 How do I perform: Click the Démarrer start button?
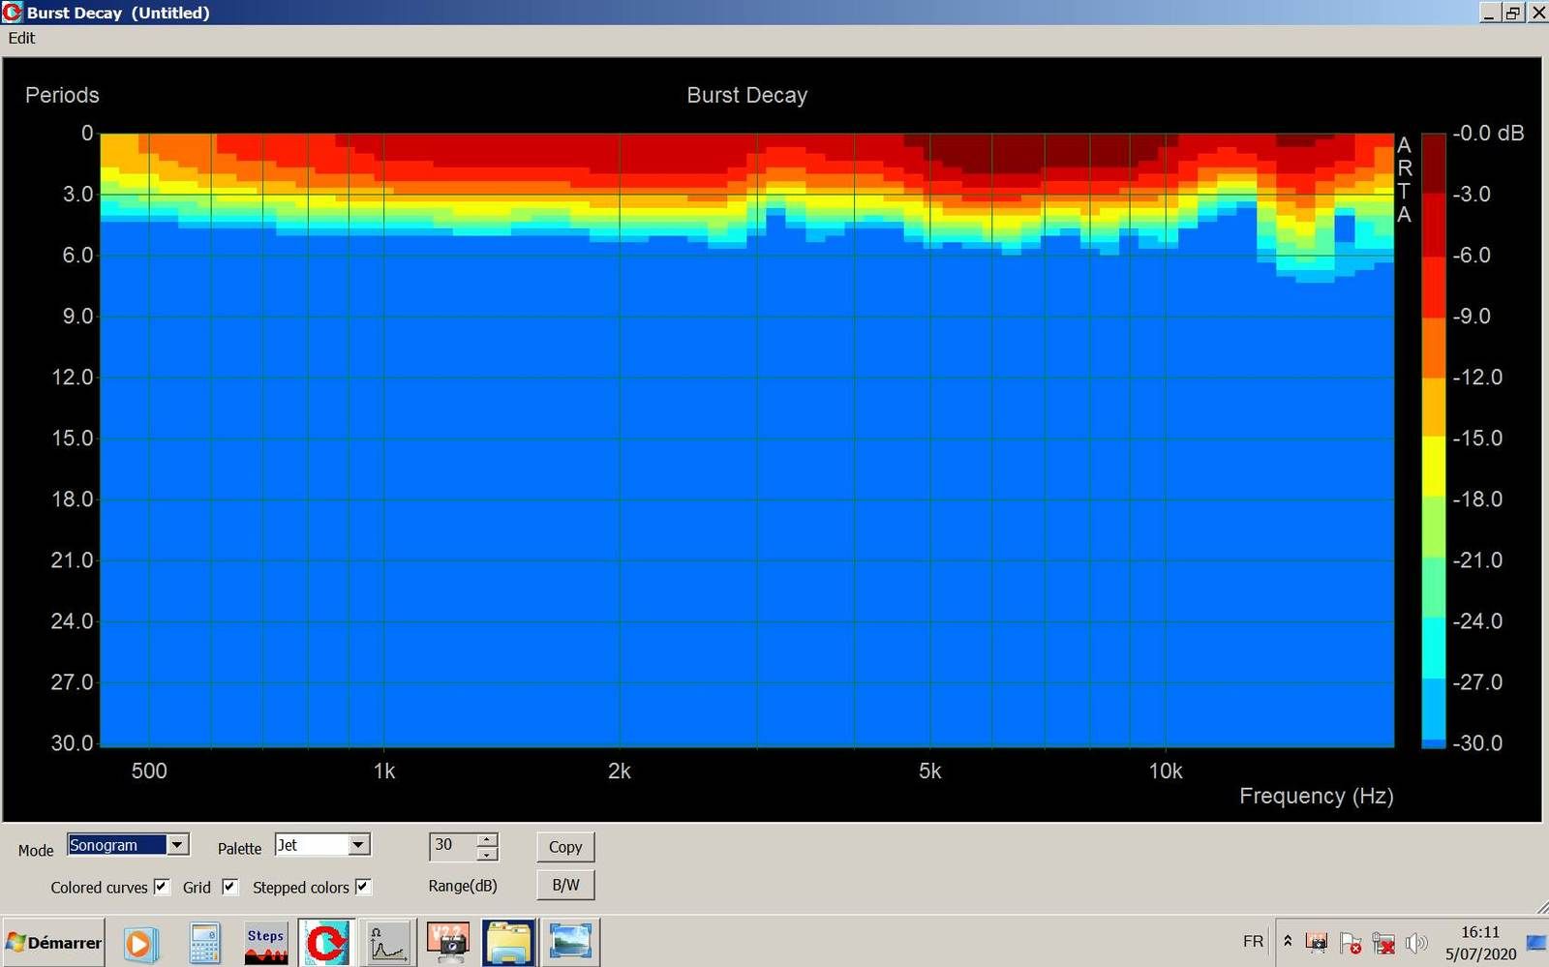(54, 943)
